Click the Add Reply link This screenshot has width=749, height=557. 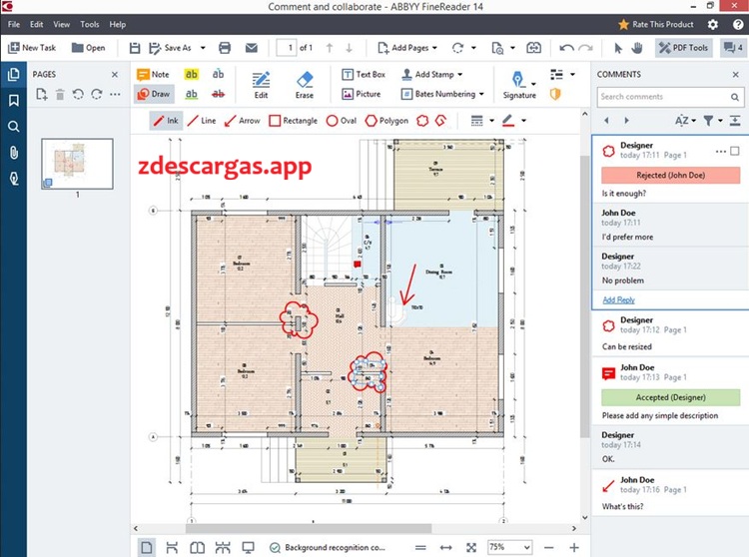618,299
